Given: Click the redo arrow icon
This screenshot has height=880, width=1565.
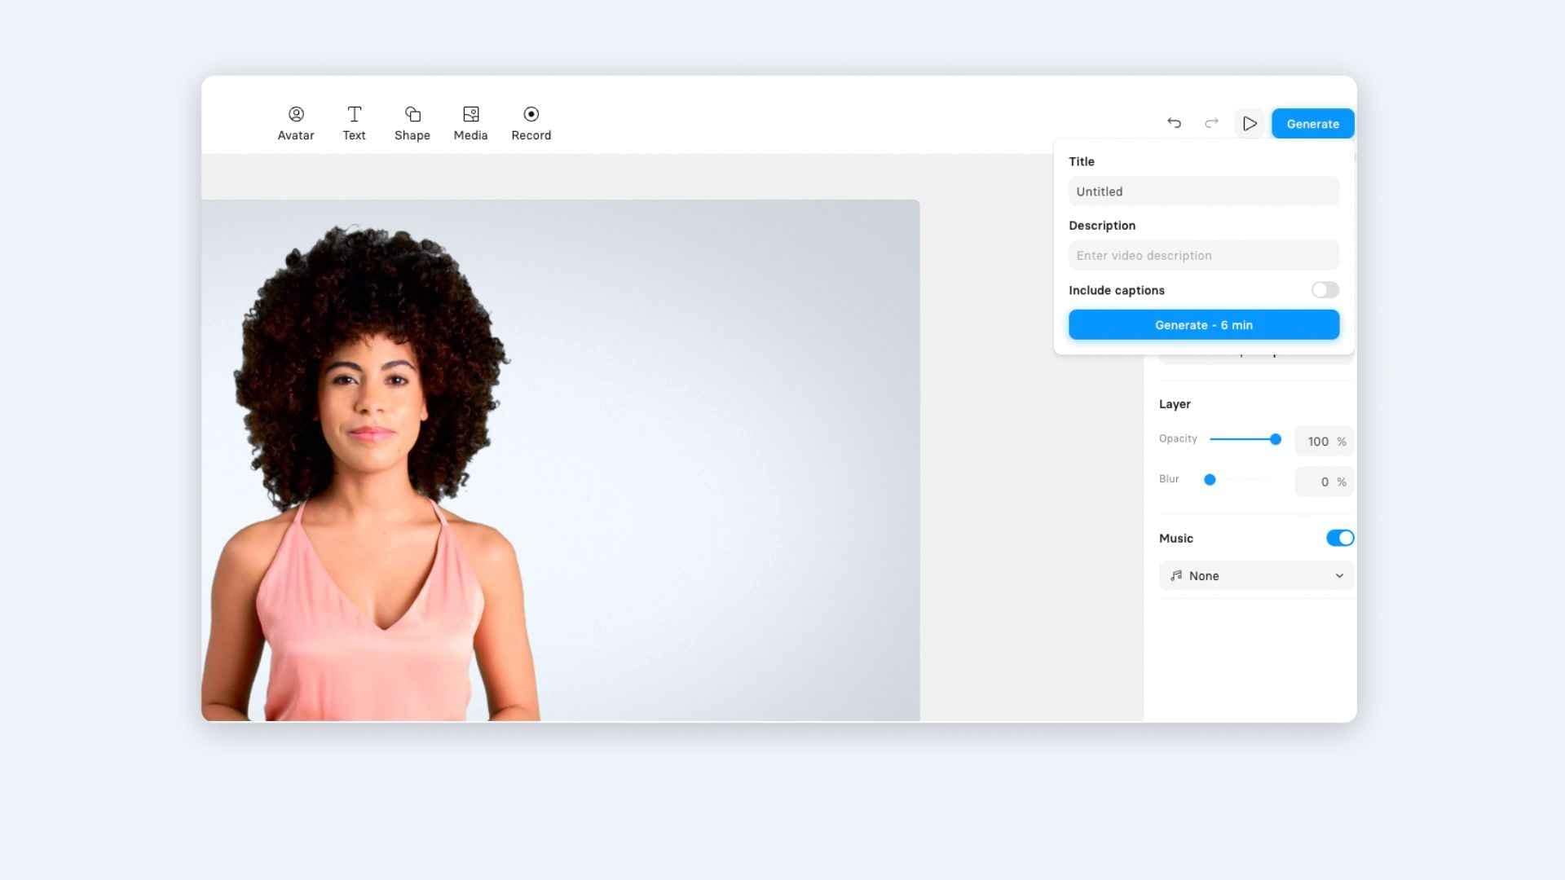Looking at the screenshot, I should click(1211, 122).
